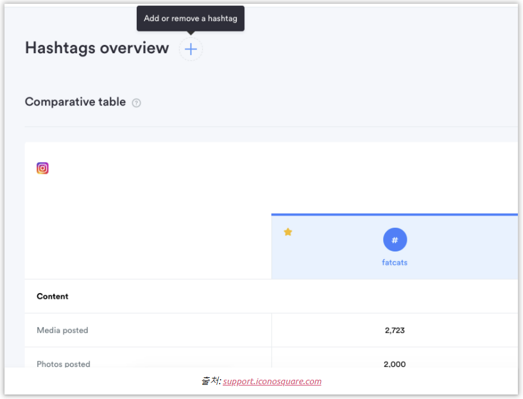The height and width of the screenshot is (399, 523).
Task: Click the empty header cell left of fatcats
Action: 148,247
